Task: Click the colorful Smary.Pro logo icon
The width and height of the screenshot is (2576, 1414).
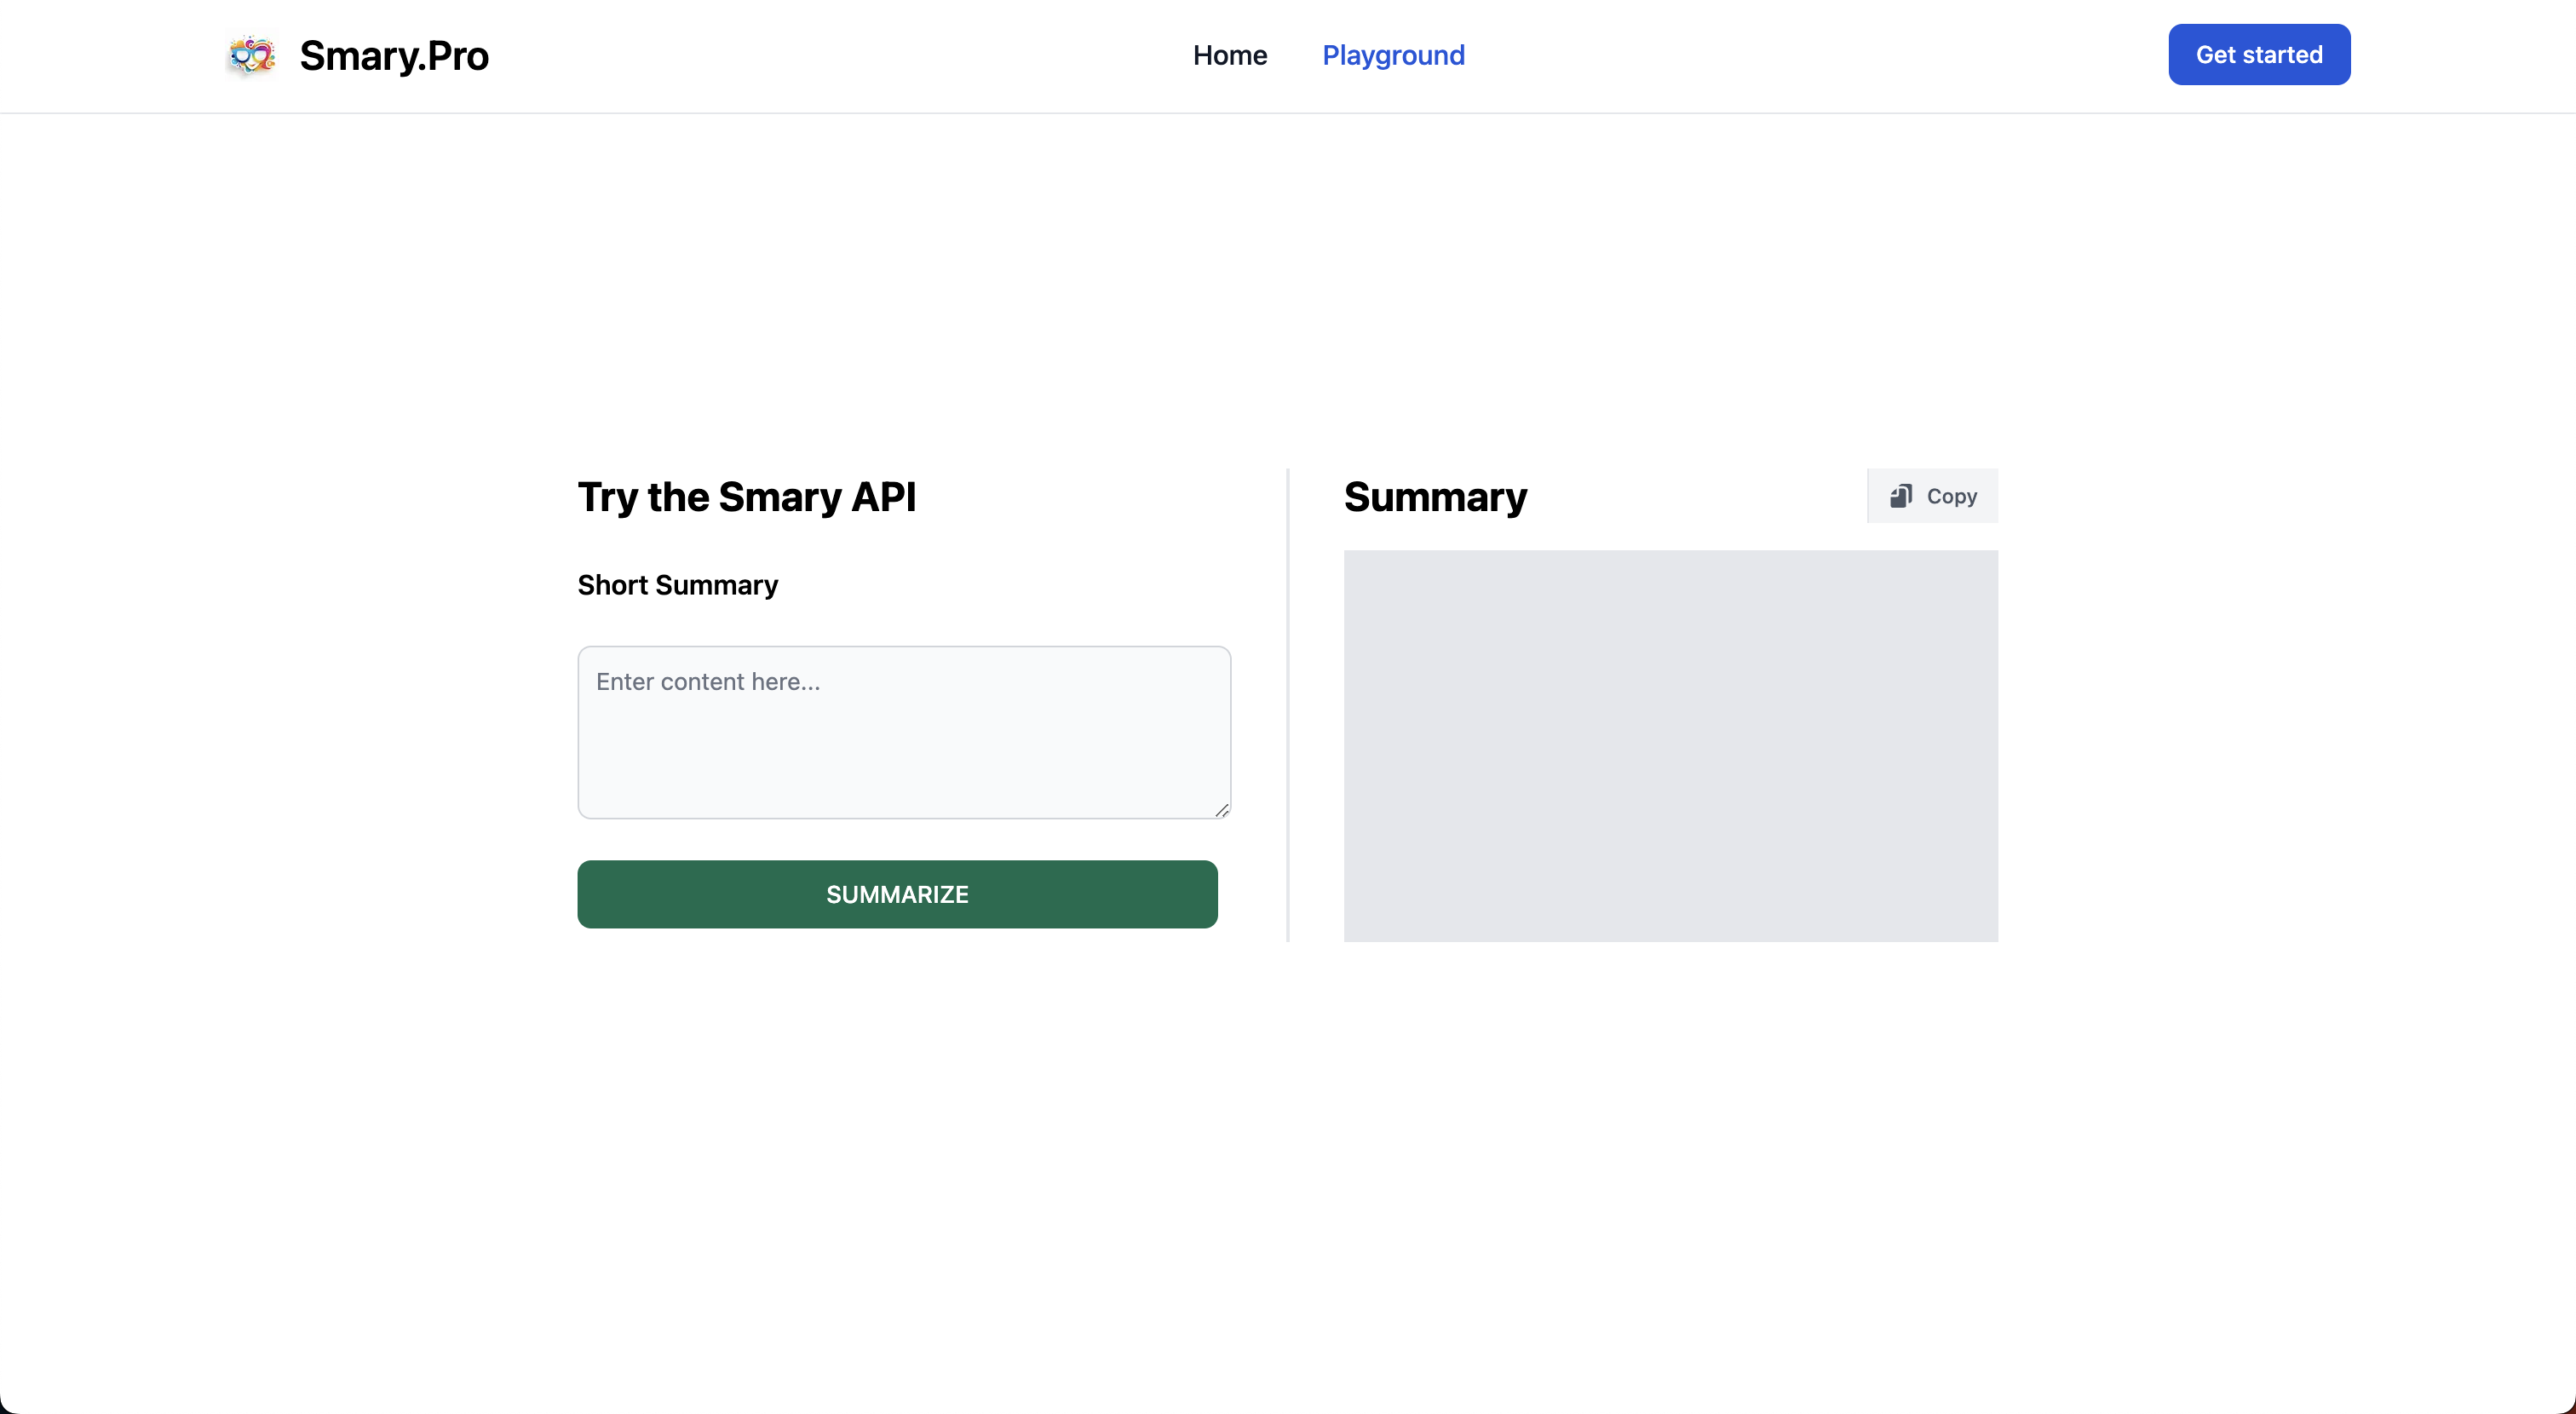Action: (251, 55)
